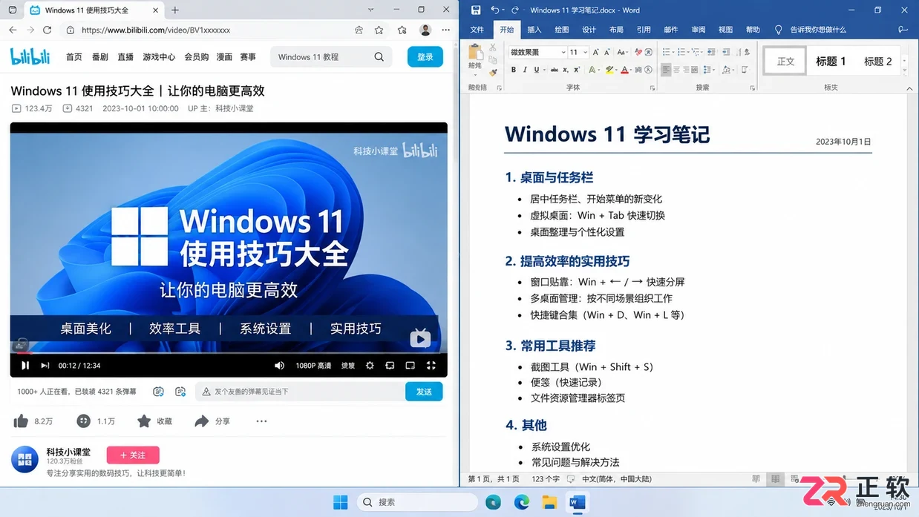Toggle the danmaku display switch icon
This screenshot has width=919, height=517.
click(x=158, y=392)
